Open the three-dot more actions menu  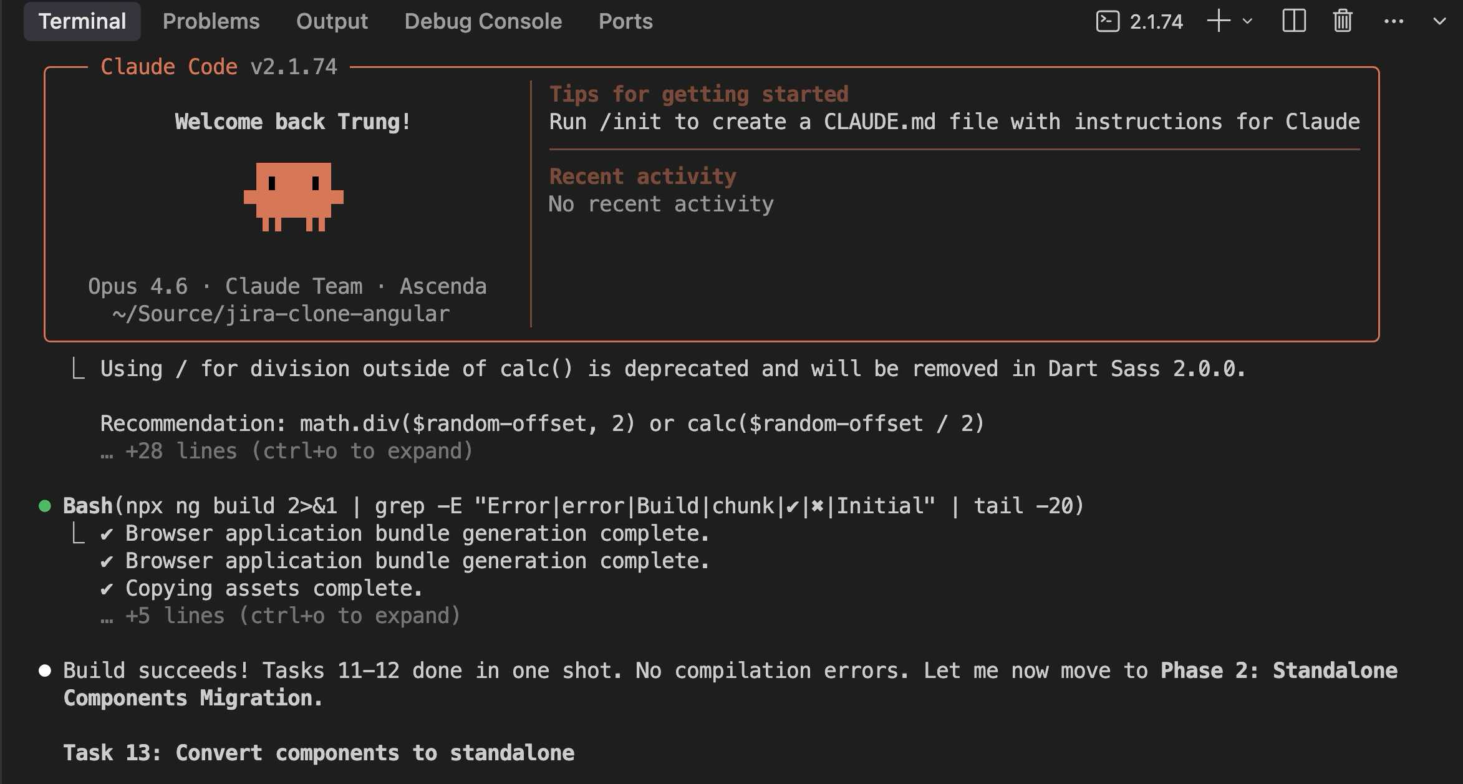click(1394, 21)
